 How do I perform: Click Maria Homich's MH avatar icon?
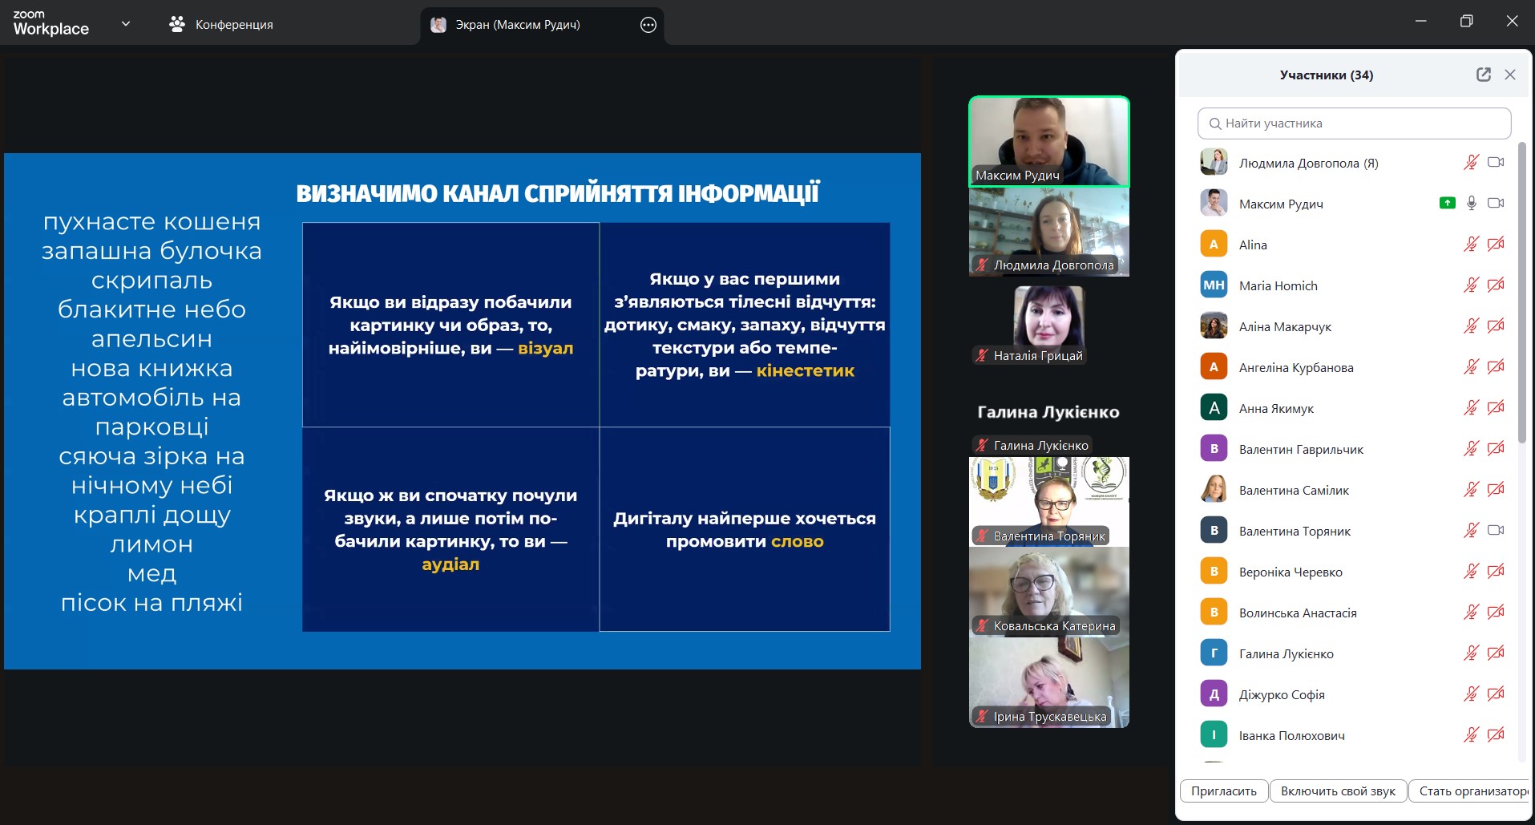(1214, 285)
